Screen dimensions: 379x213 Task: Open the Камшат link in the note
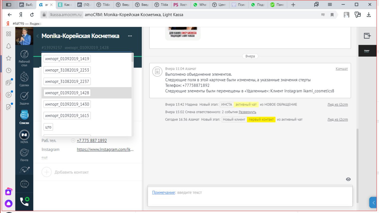point(342,69)
